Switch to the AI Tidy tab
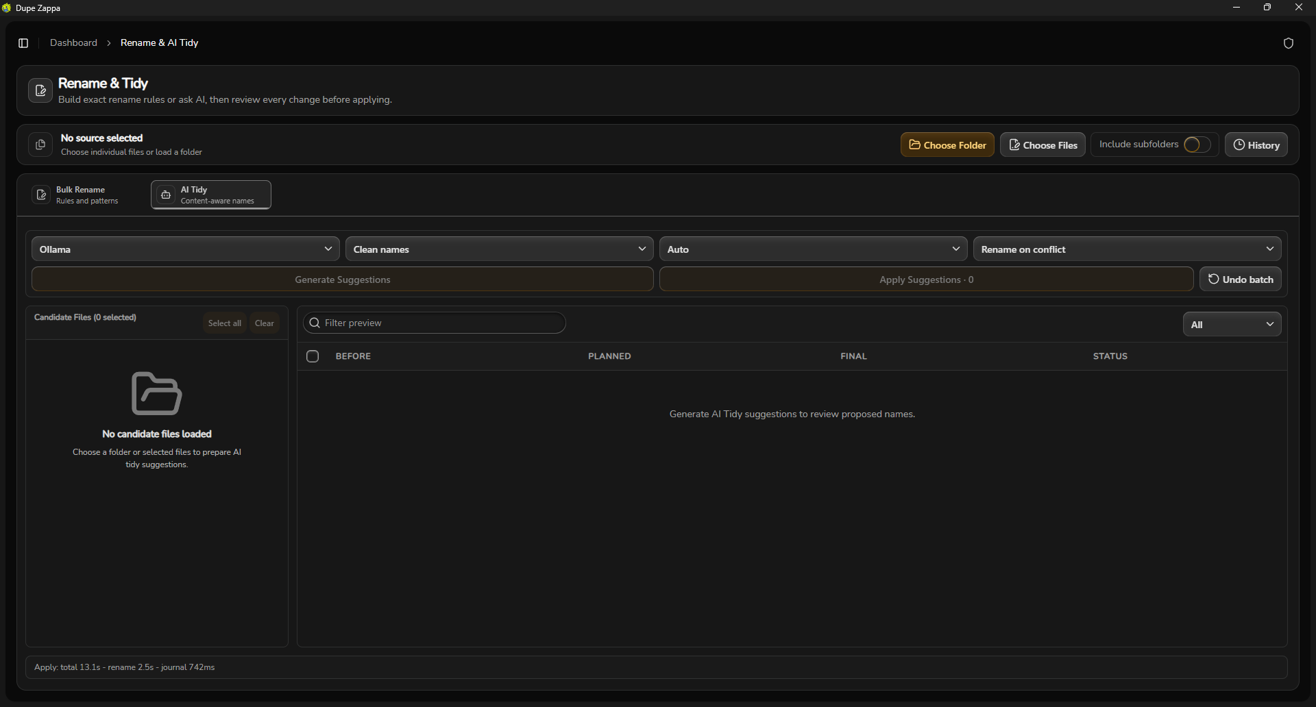 [x=211, y=195]
